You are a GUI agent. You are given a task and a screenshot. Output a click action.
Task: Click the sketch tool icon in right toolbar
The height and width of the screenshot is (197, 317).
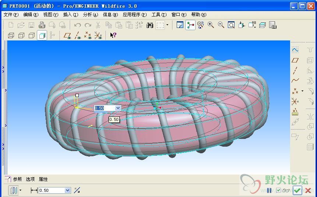click(295, 50)
